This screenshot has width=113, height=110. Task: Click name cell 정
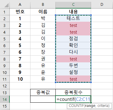pyautogui.click(x=43, y=46)
